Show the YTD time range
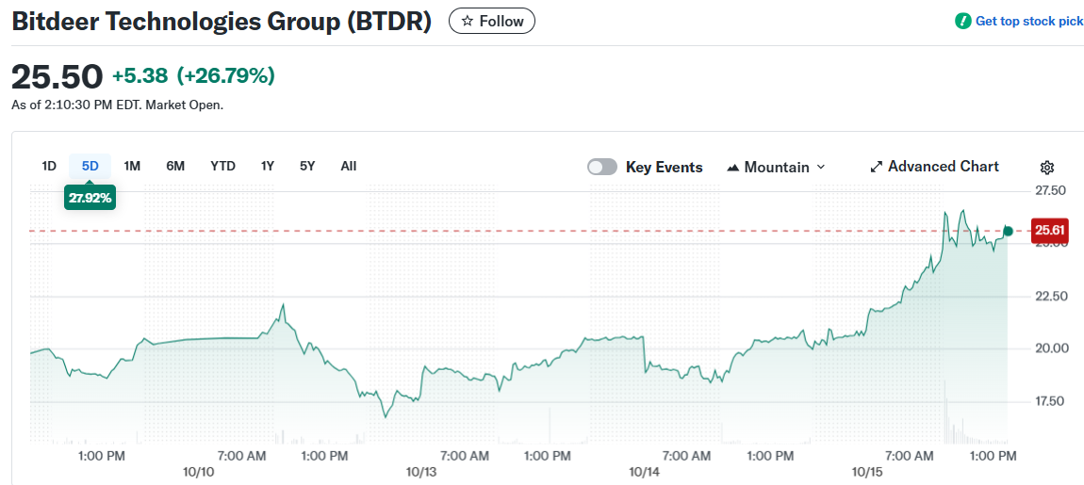Viewport: 1084px width, 485px height. pyautogui.click(x=222, y=166)
